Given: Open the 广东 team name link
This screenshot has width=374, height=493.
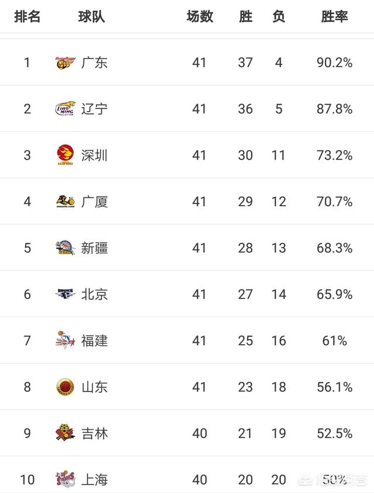Looking at the screenshot, I should click(94, 63).
